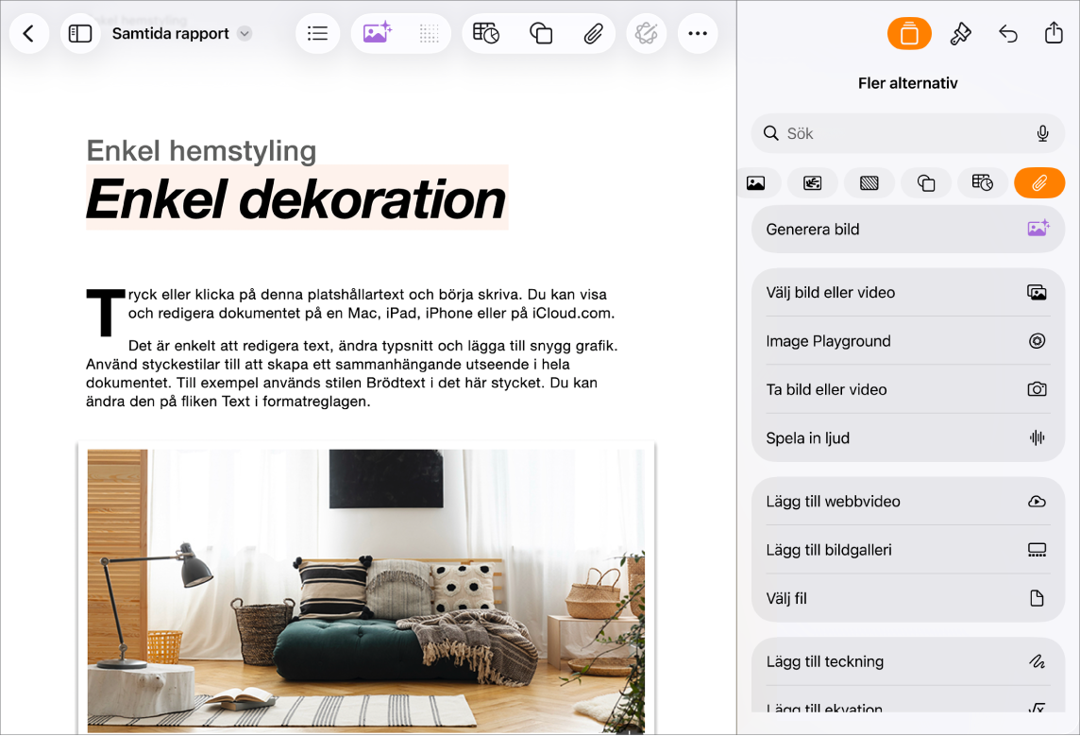Image resolution: width=1080 pixels, height=736 pixels.
Task: Click the sparkle image icon in top toolbar
Action: pyautogui.click(x=377, y=33)
